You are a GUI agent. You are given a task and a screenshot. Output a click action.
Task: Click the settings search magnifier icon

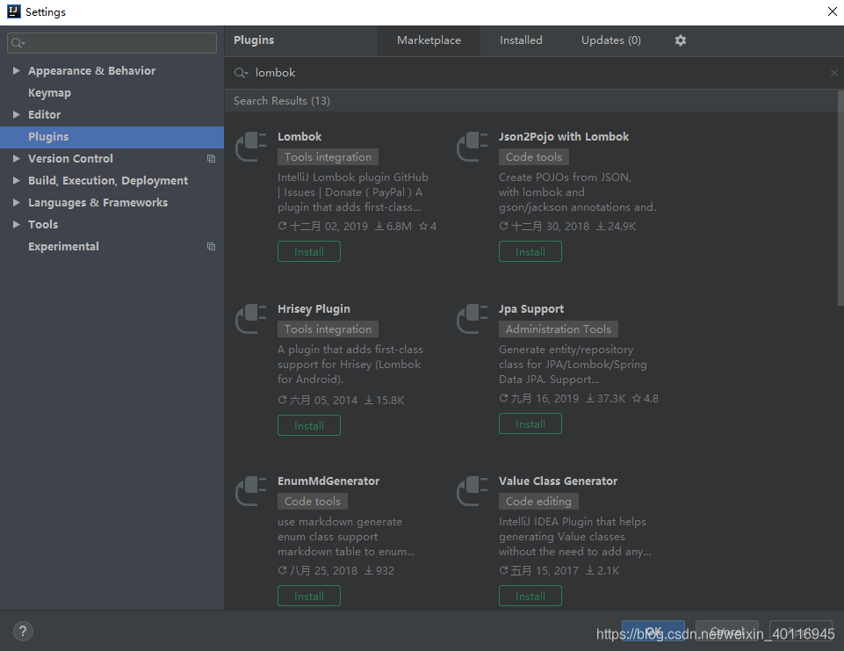point(18,43)
